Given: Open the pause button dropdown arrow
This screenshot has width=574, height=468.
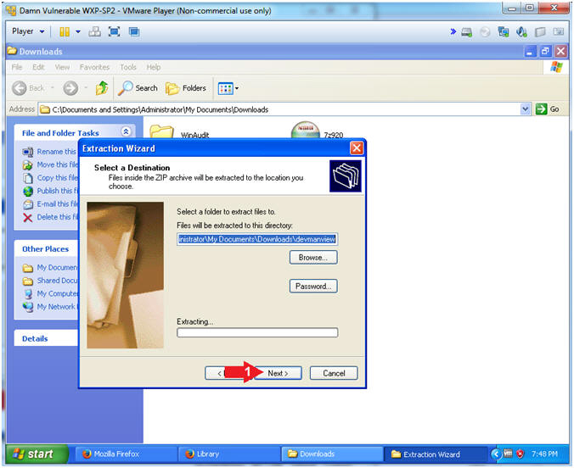Looking at the screenshot, I should [x=78, y=32].
